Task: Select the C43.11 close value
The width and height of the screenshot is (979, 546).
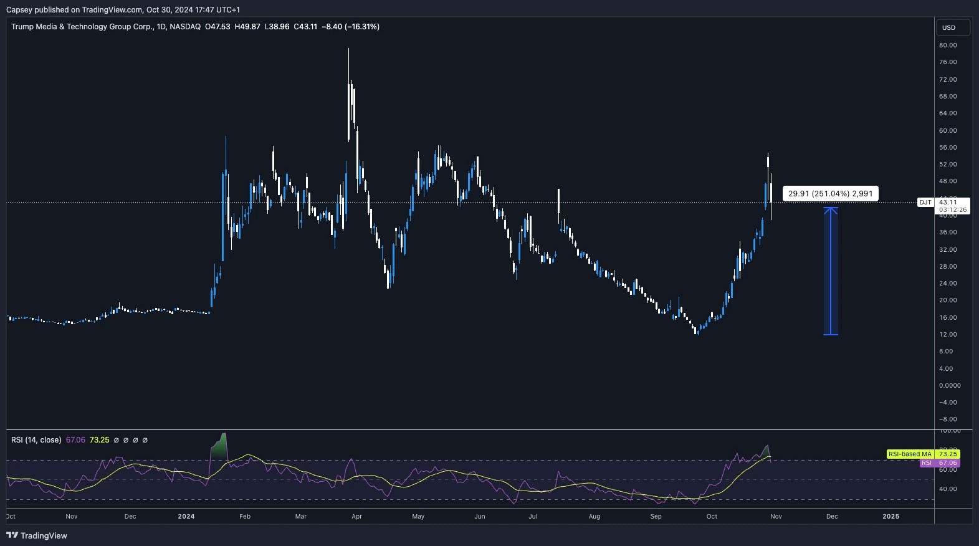Action: coord(305,27)
